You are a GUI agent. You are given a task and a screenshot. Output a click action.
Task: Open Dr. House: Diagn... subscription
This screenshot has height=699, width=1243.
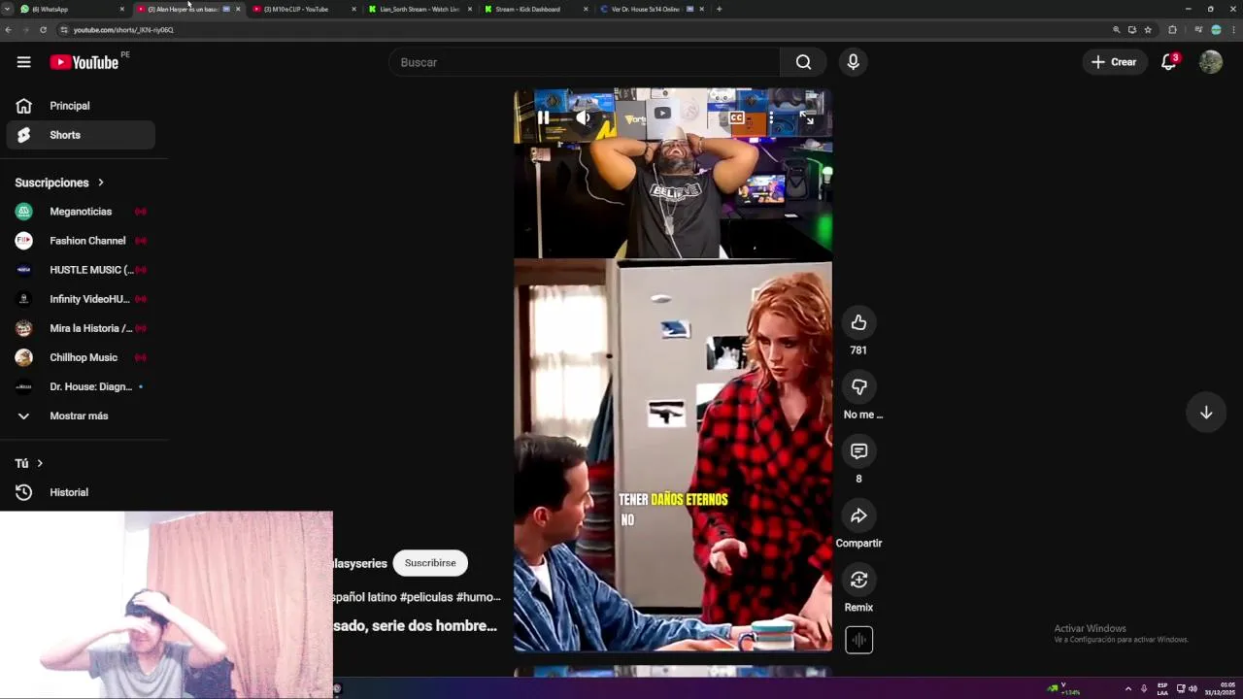(81, 386)
